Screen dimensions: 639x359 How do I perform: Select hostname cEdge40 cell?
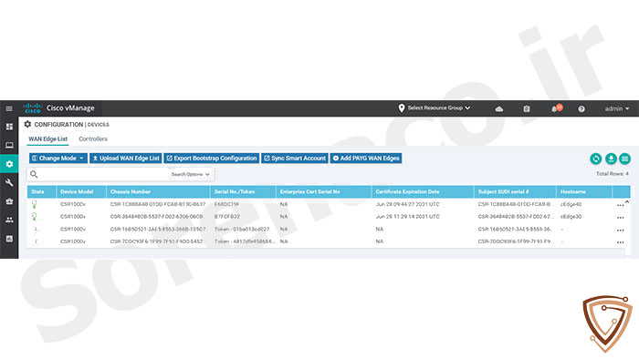(571, 204)
